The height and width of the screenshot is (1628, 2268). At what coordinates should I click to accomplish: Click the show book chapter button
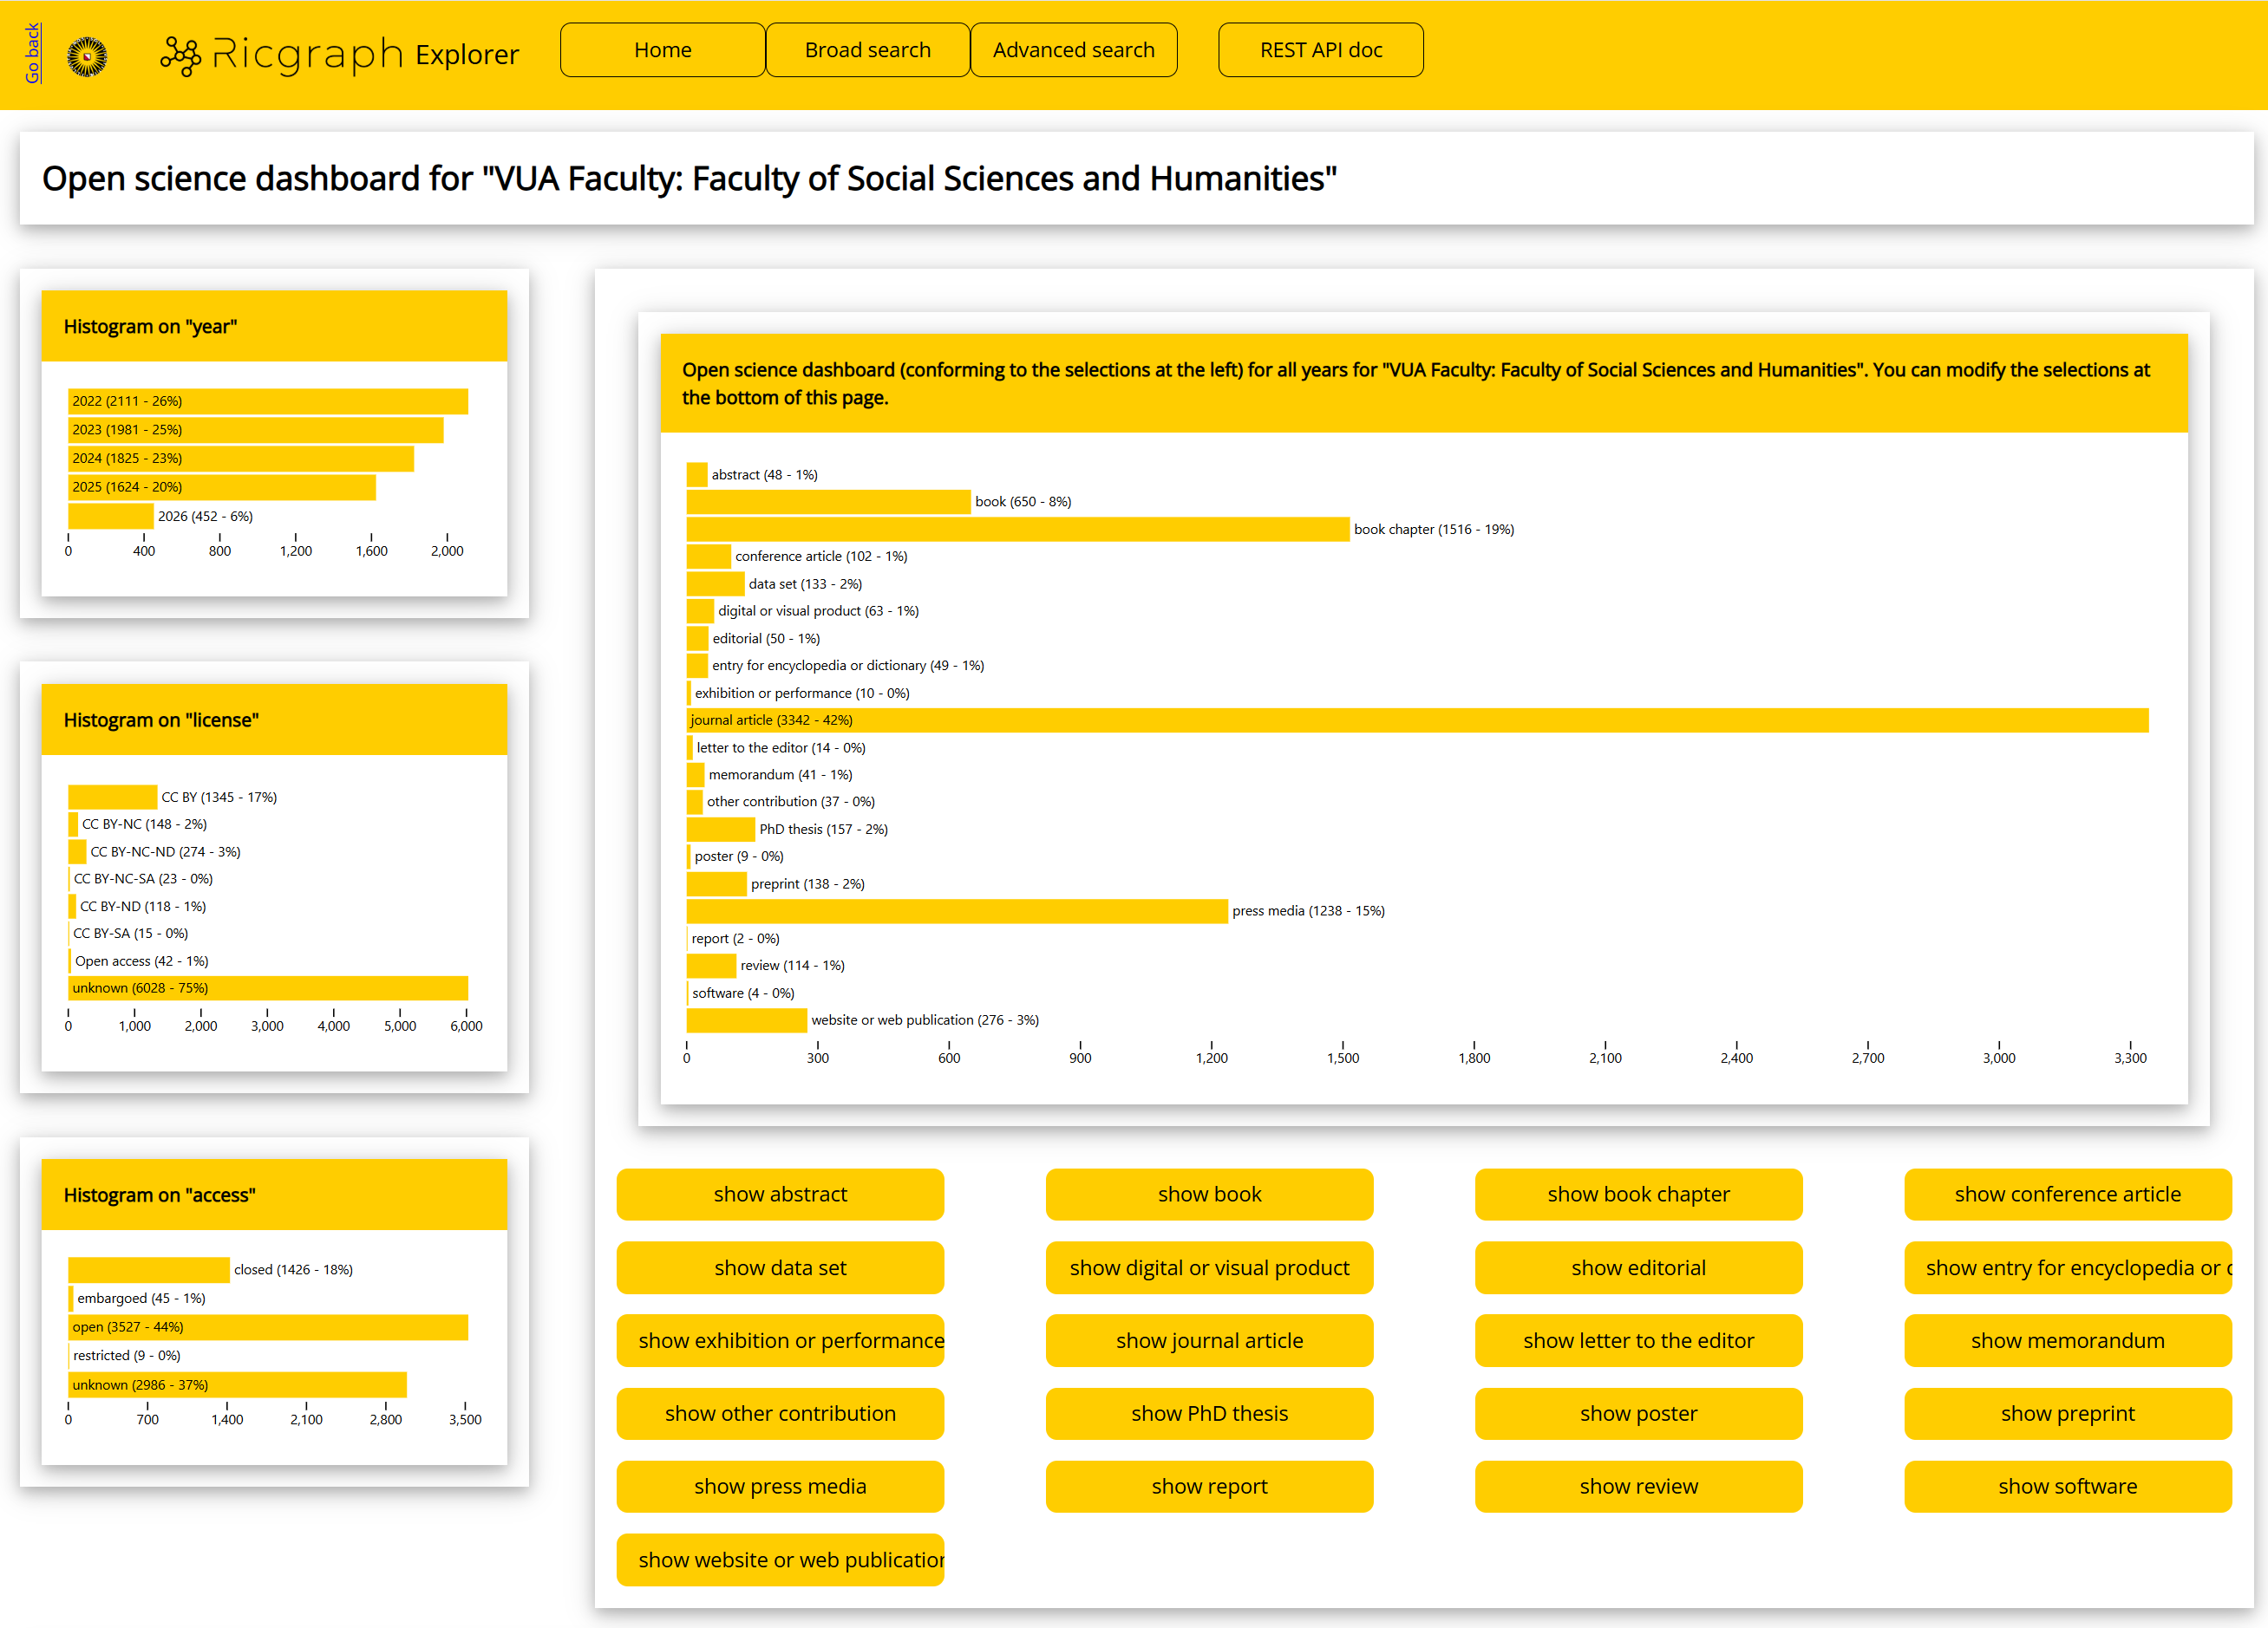pos(1638,1195)
